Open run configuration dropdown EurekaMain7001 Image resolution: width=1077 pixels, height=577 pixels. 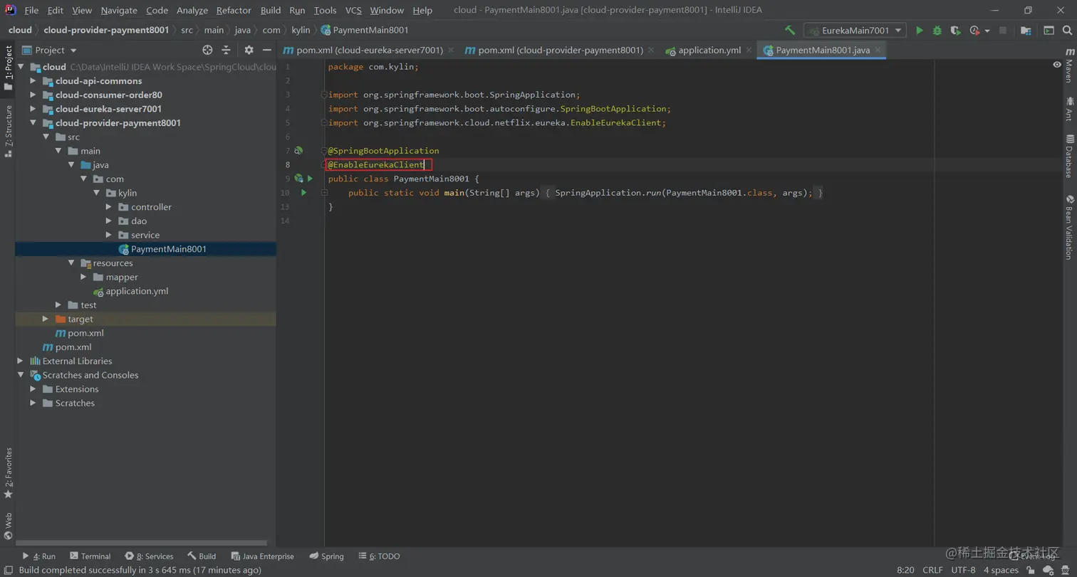(855, 31)
